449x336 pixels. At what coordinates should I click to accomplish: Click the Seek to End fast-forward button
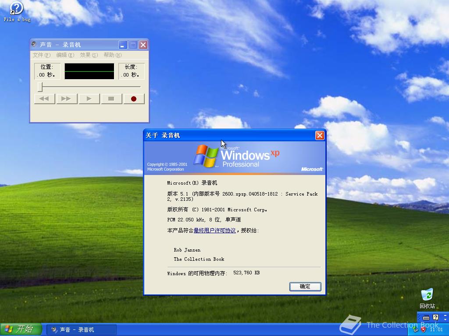(x=67, y=99)
